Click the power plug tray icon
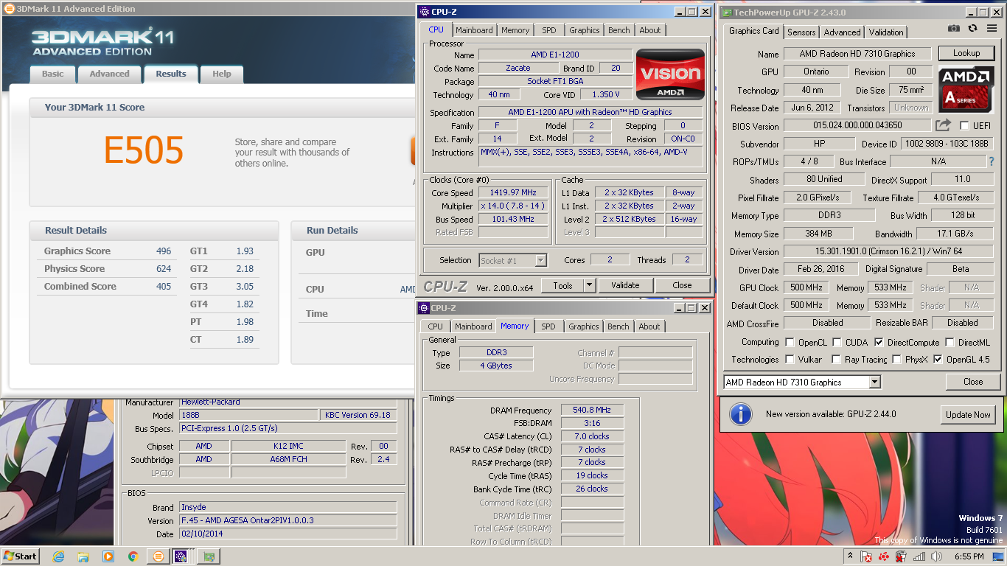The height and width of the screenshot is (566, 1007). point(902,557)
